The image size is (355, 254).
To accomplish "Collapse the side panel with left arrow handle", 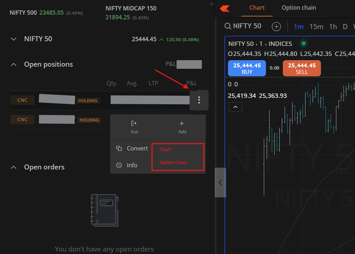I will (x=220, y=182).
